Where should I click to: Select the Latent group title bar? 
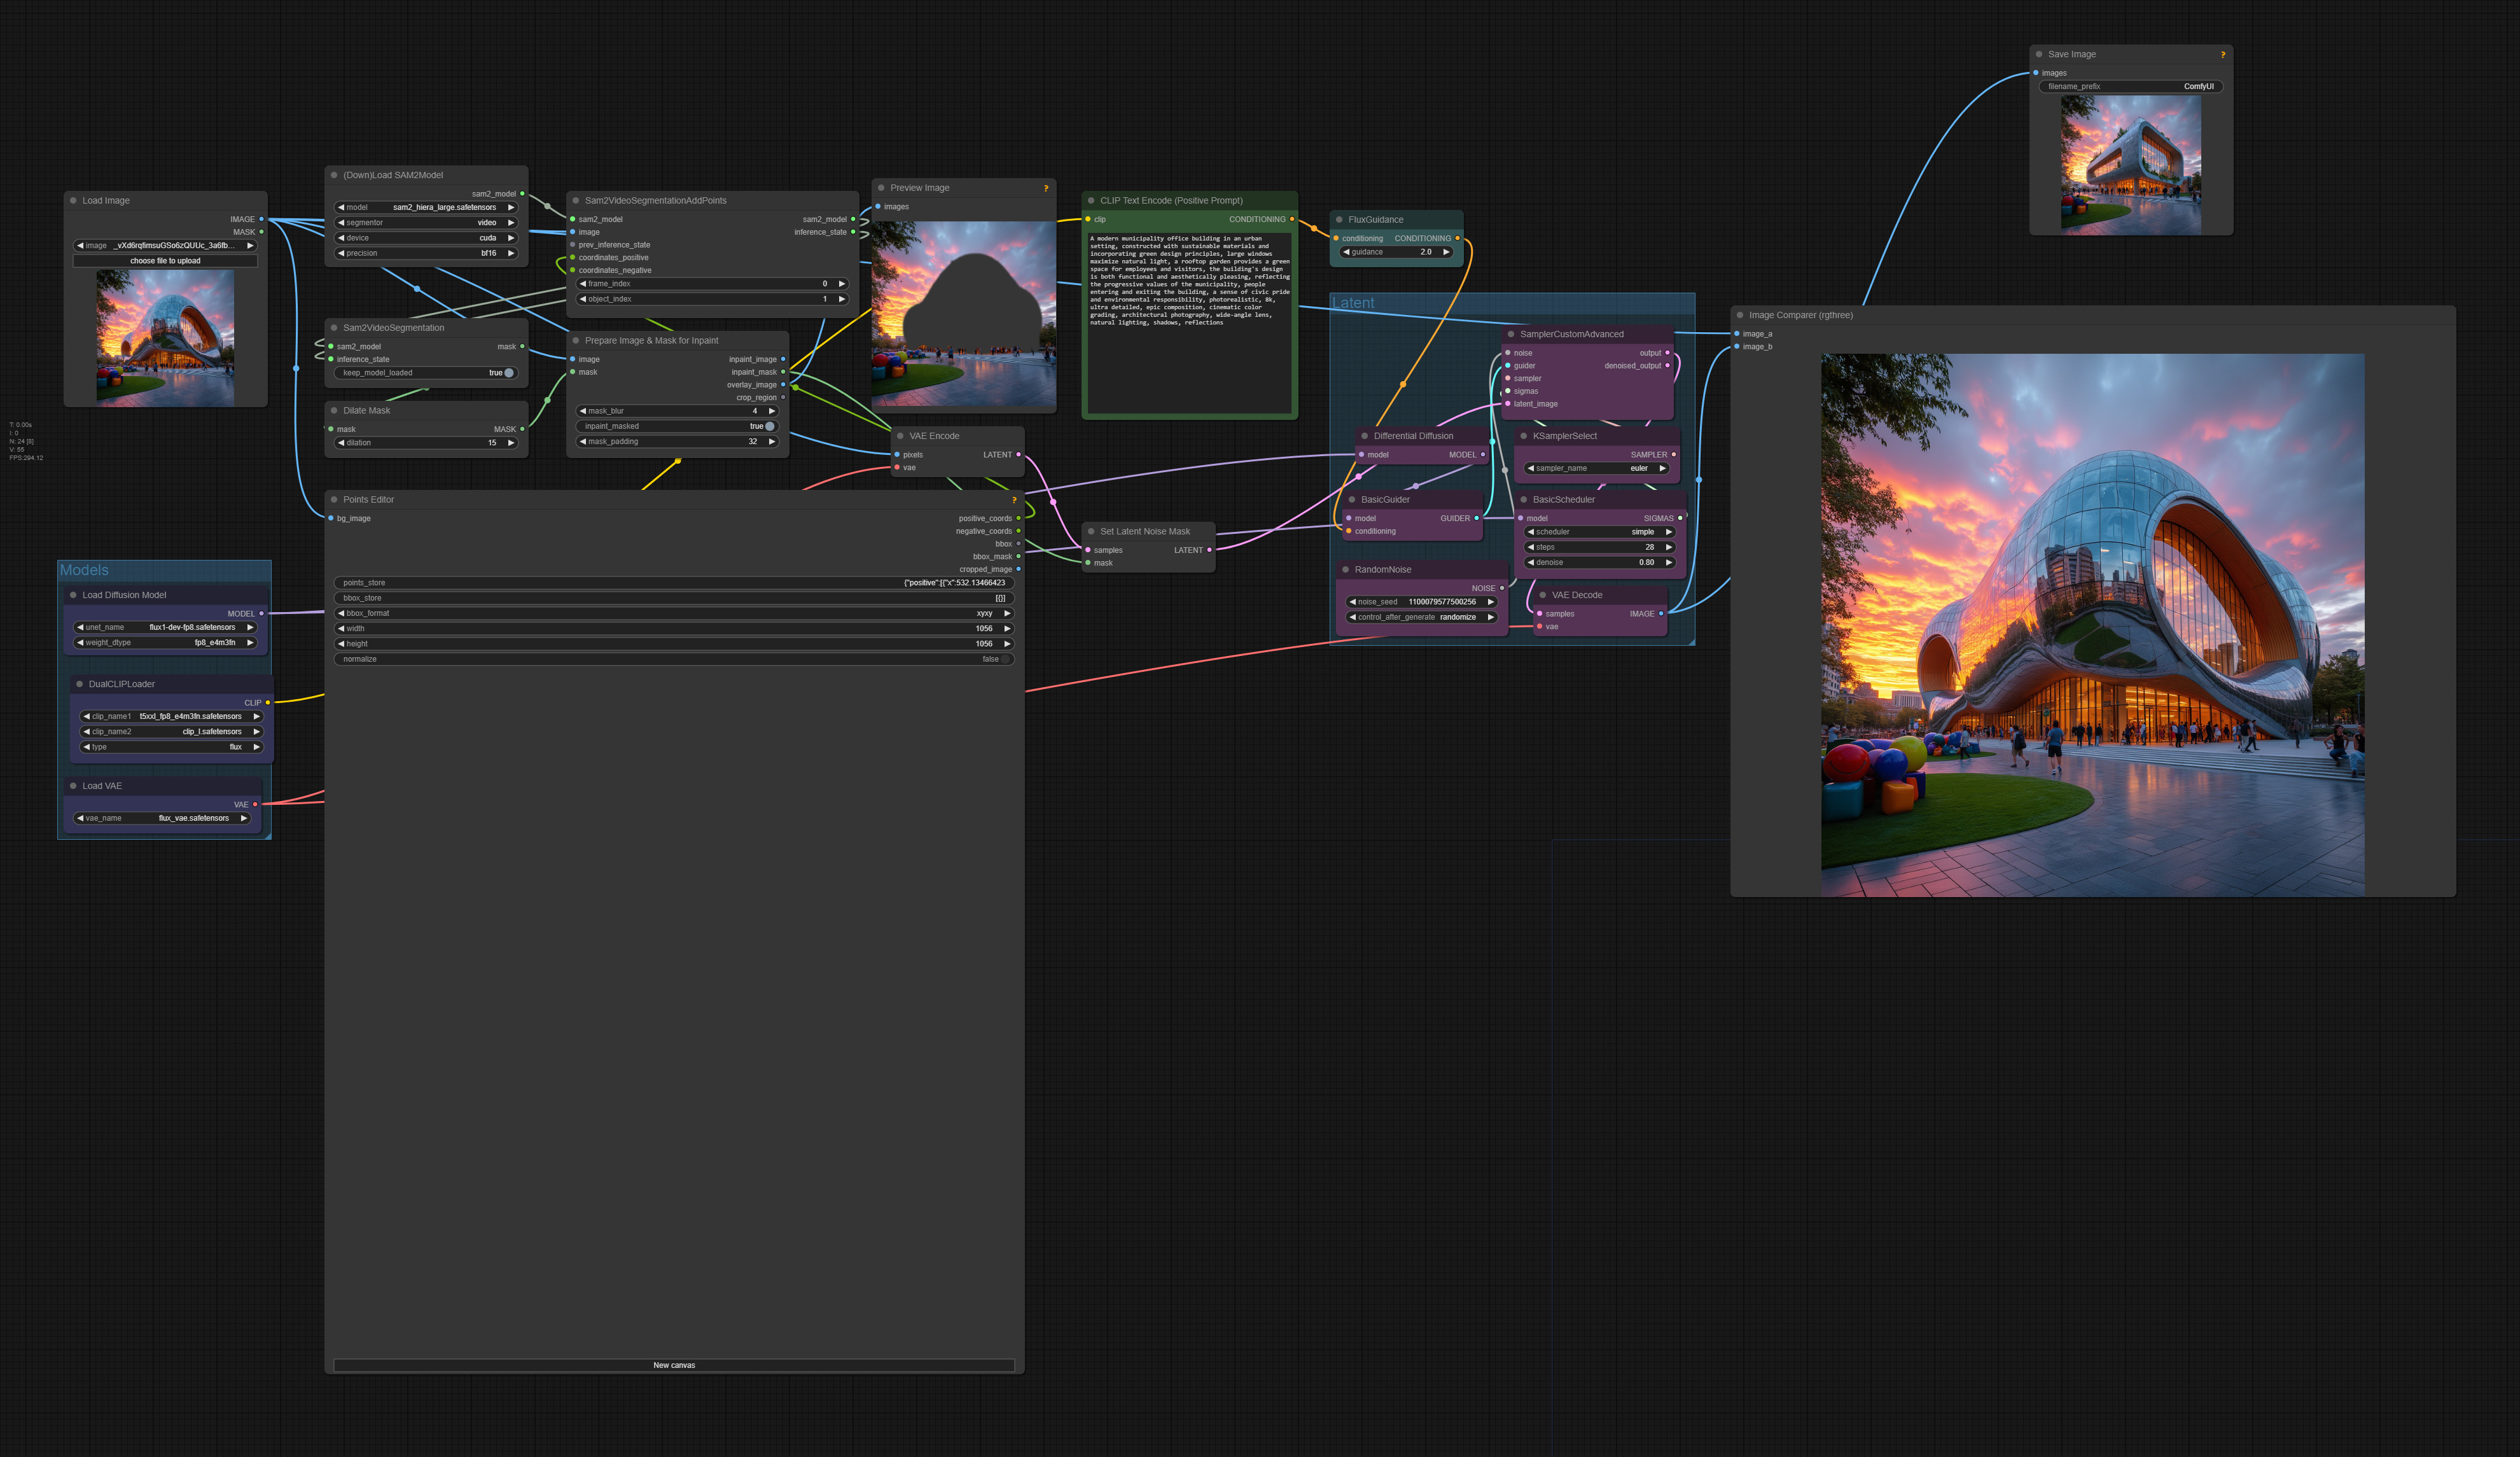click(1355, 303)
